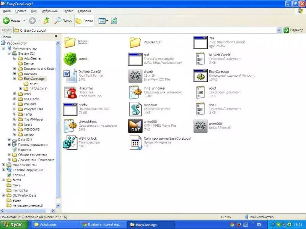Image resolution: width=306 pixels, height=229 pixels.
Task: Open the Избранное menu
Action: coord(50,11)
